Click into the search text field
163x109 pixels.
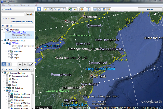click(x=13, y=14)
